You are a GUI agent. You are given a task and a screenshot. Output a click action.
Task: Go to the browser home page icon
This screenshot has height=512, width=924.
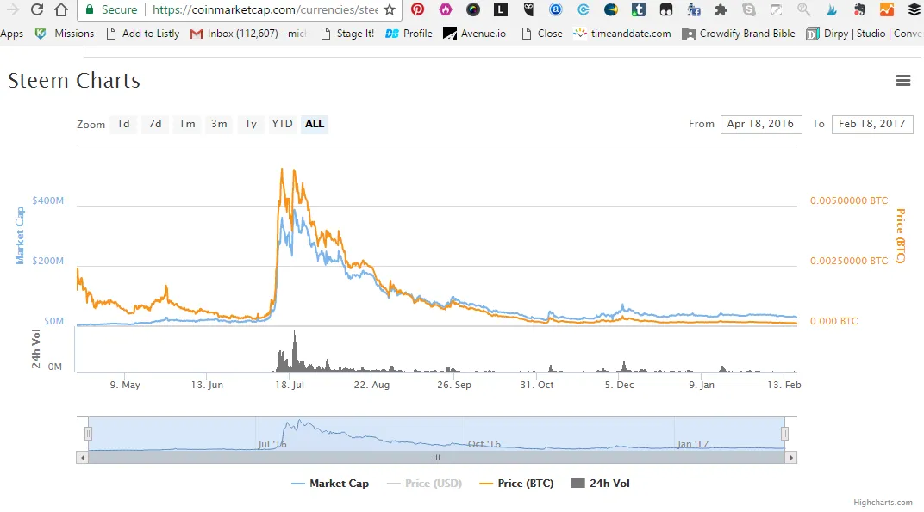[61, 9]
